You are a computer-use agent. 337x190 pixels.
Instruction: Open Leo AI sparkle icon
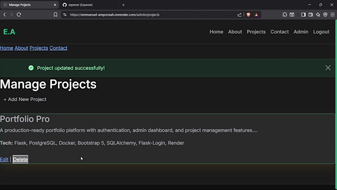coord(318,14)
